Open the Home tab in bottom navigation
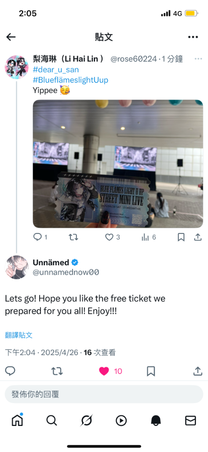 click(x=17, y=421)
